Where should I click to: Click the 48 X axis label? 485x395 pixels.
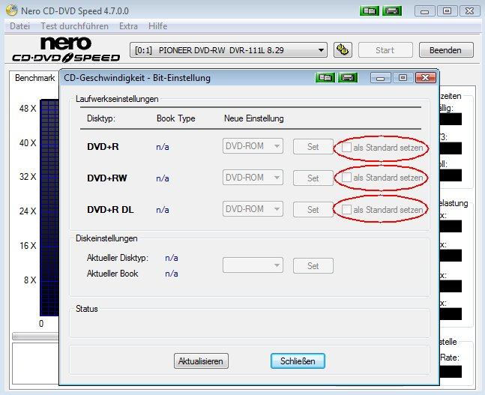[28, 108]
